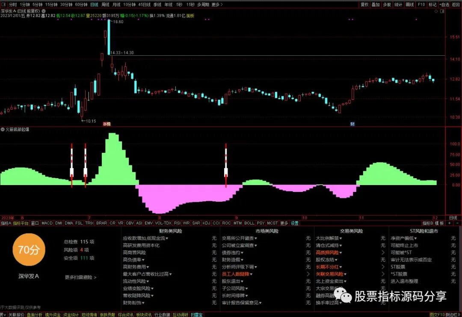Click the 叠加 overlay button
462x317 pixels.
click(x=376, y=5)
